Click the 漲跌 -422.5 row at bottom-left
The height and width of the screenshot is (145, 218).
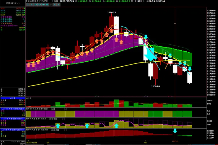click(x=13, y=142)
